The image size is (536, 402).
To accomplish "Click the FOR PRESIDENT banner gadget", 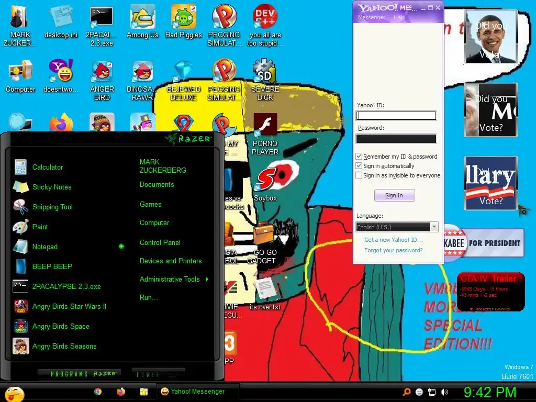I will click(x=484, y=243).
